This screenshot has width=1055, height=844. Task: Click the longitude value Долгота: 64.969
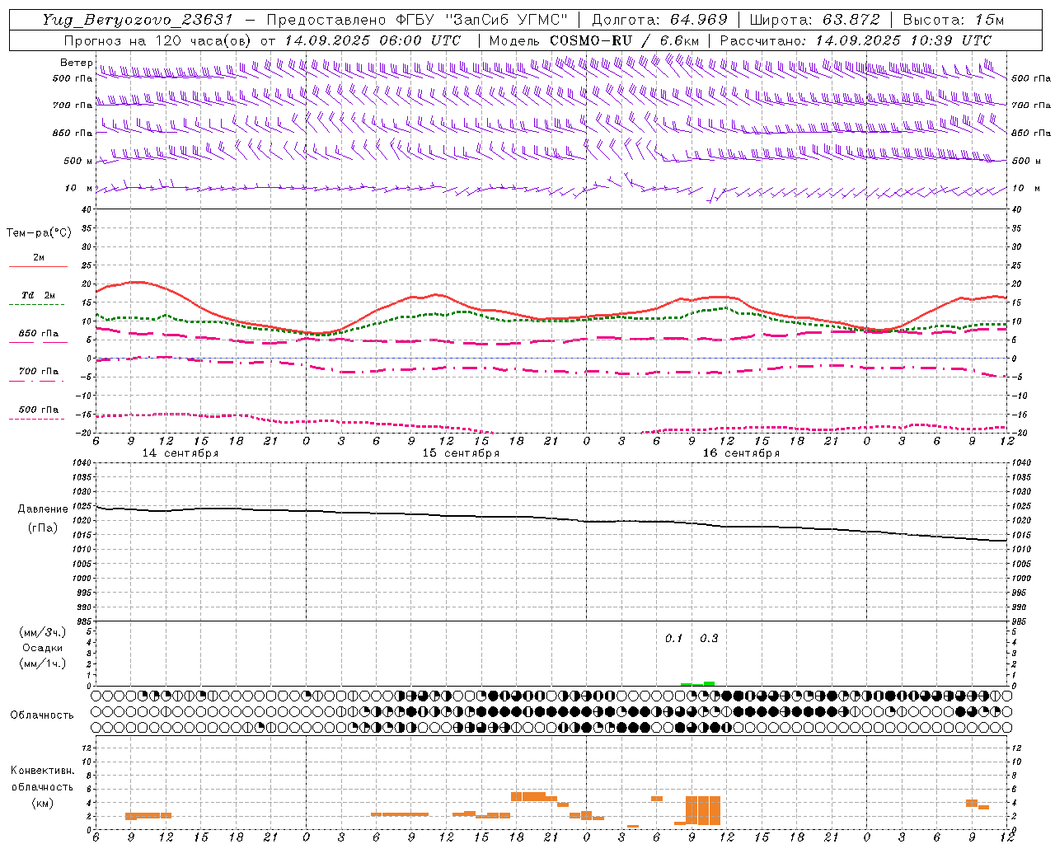click(x=660, y=20)
